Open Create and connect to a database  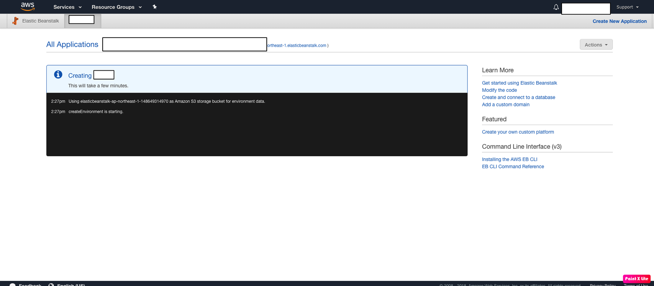click(x=518, y=97)
